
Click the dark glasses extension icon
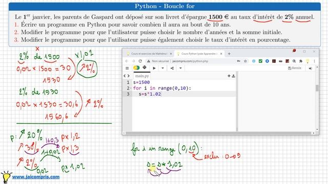coord(280,61)
